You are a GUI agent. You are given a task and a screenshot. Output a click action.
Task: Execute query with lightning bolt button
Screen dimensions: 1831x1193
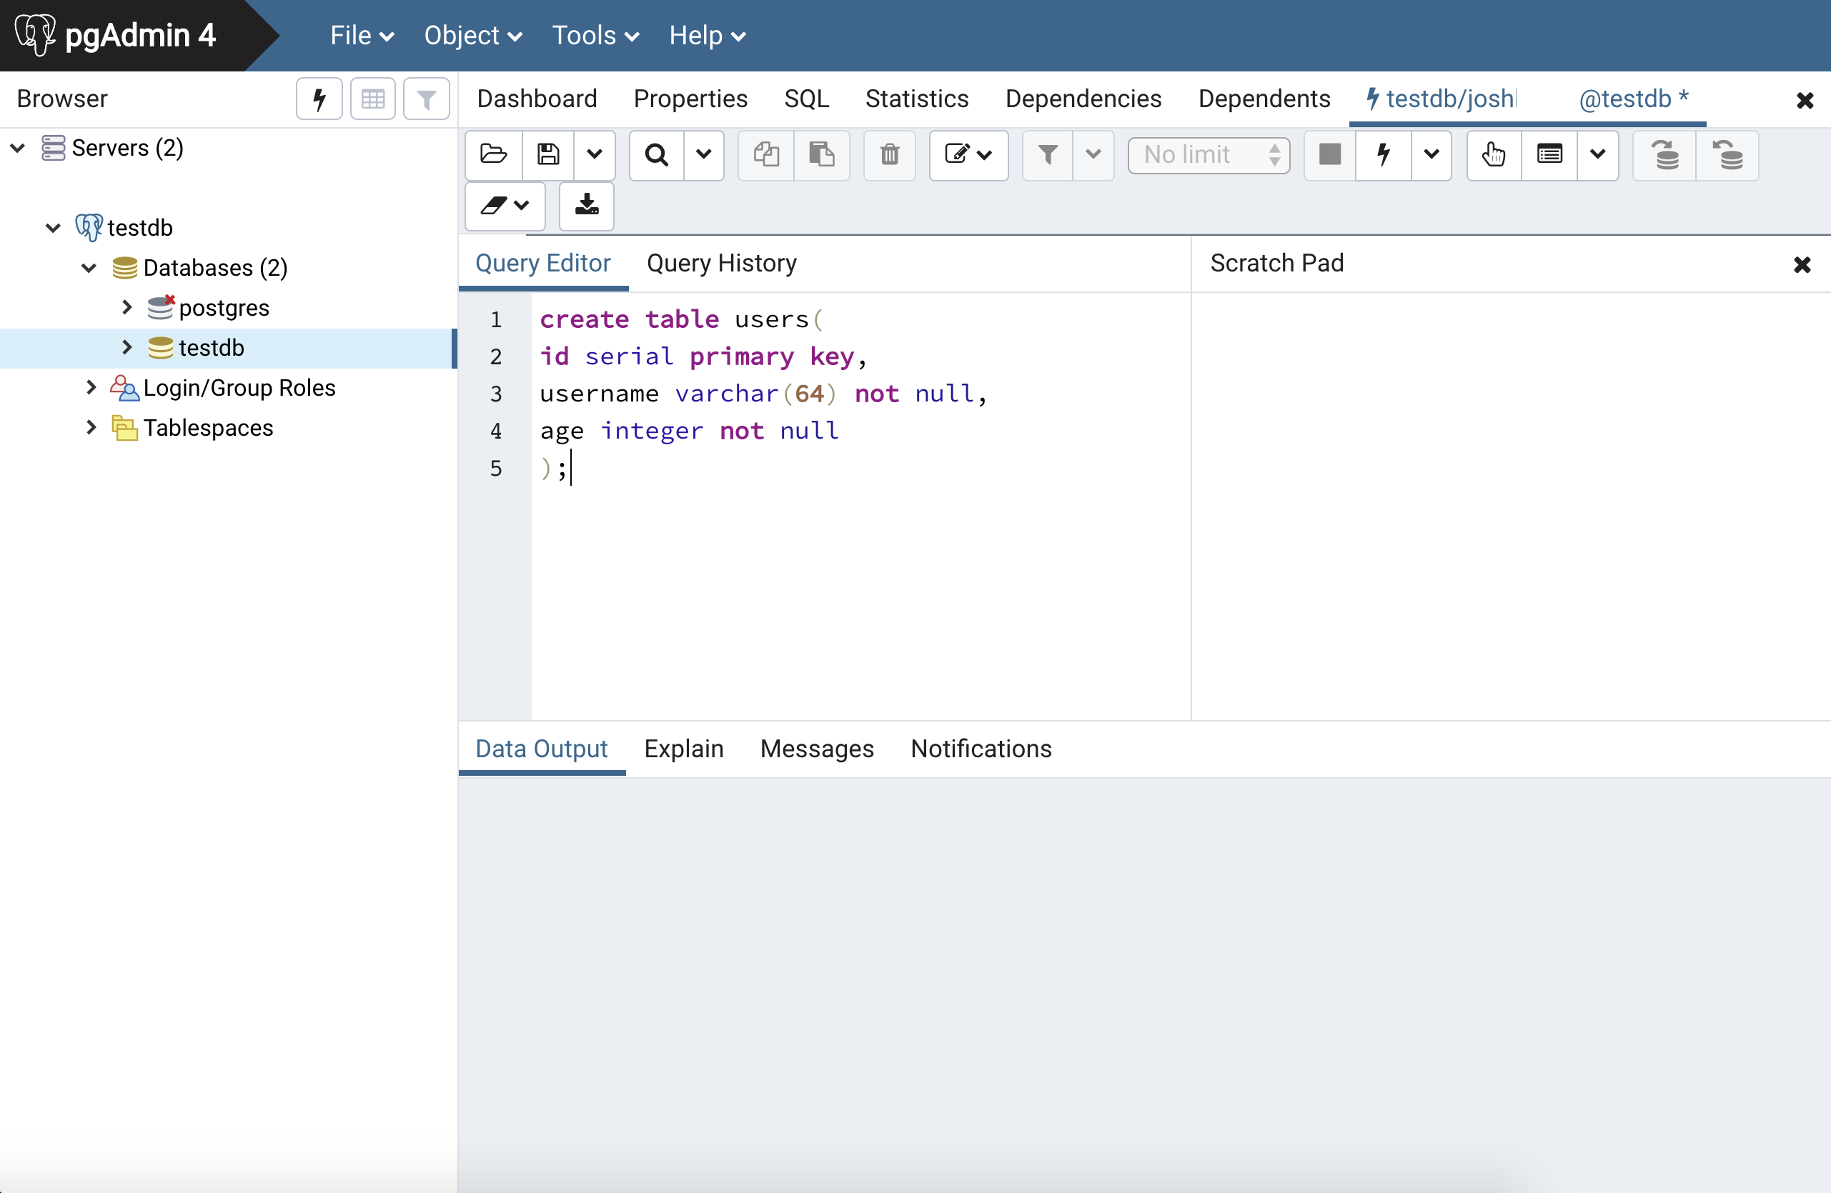pos(1383,154)
